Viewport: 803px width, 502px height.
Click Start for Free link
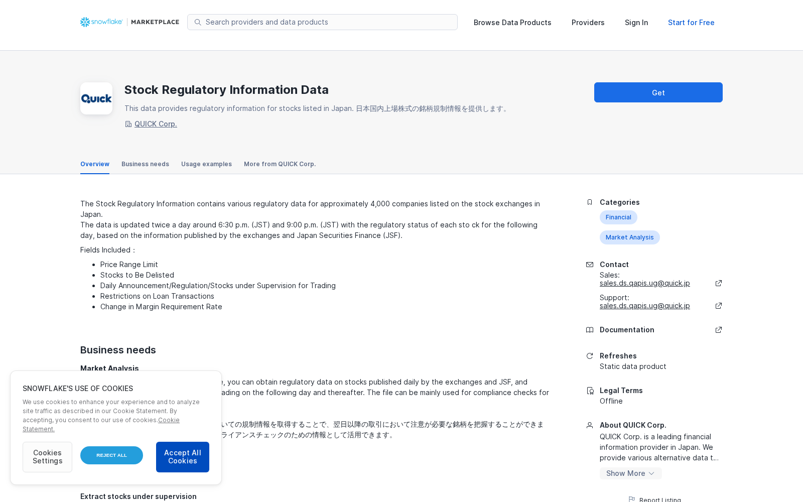click(691, 23)
